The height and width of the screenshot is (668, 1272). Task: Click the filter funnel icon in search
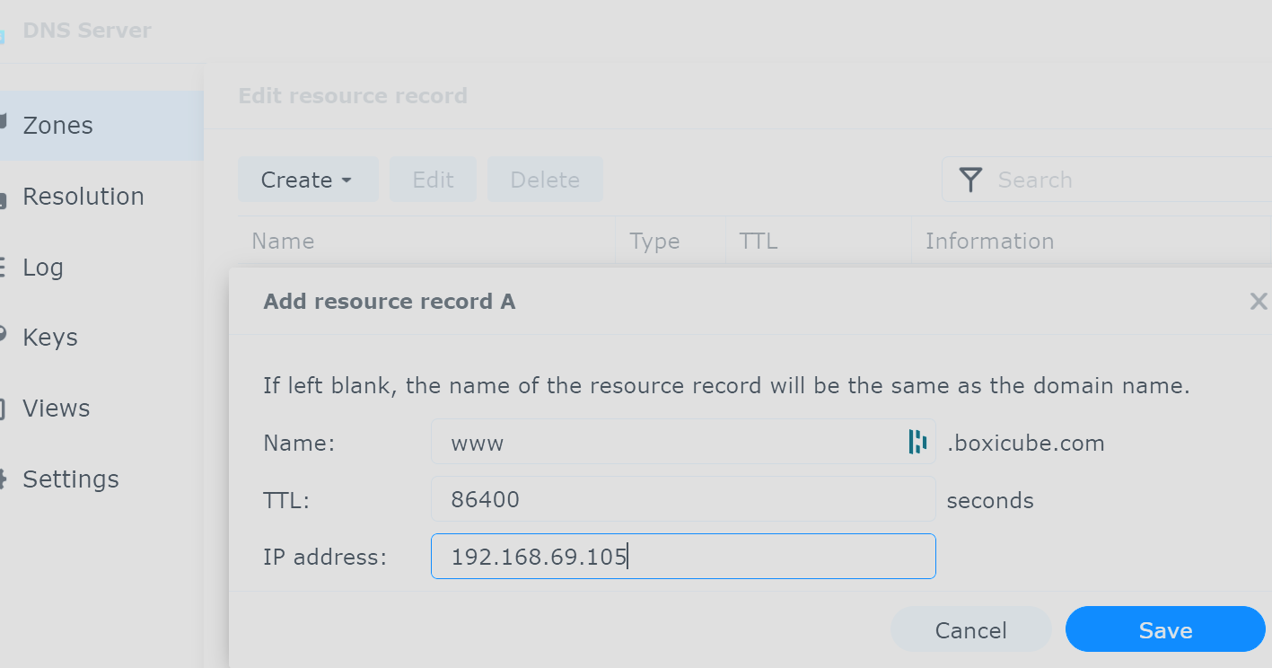[970, 180]
